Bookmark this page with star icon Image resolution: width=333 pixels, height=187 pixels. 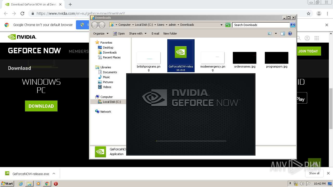(x=309, y=14)
